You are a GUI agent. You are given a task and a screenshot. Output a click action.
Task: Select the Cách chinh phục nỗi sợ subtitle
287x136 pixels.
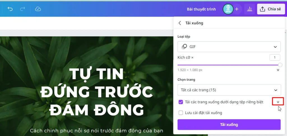point(96,131)
